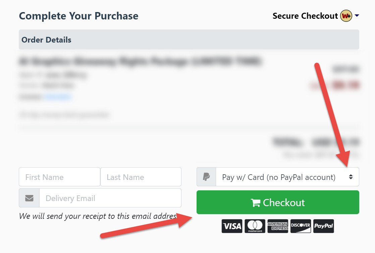
Task: Click the envelope icon beside Delivery Email
Action: point(29,198)
